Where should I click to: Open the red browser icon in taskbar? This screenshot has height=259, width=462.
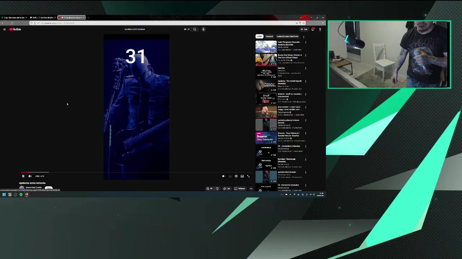click(x=27, y=195)
